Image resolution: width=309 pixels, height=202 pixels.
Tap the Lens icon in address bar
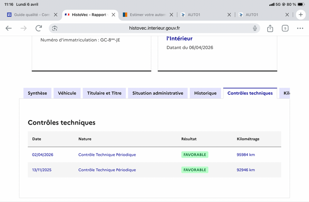point(55,28)
